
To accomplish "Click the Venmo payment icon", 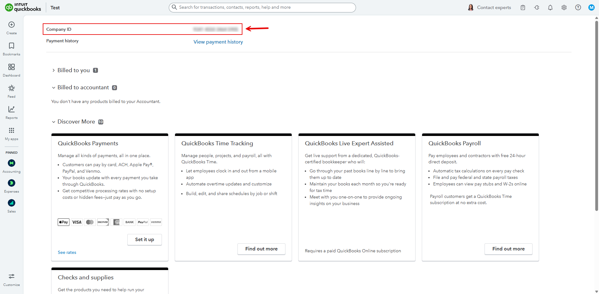I will point(156,222).
